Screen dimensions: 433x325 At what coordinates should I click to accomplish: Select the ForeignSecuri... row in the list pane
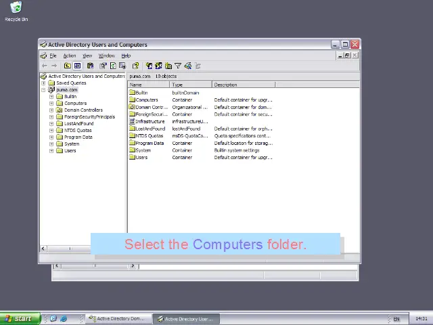click(201, 114)
